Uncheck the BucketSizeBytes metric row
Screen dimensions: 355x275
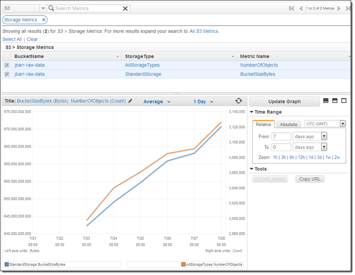point(7,74)
